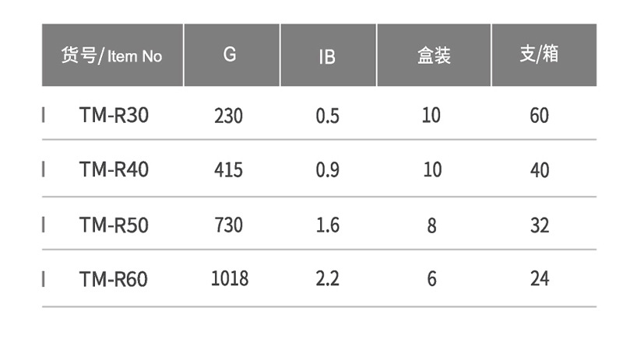Select the TM-R50 row label
The width and height of the screenshot is (623, 349).
(x=114, y=225)
